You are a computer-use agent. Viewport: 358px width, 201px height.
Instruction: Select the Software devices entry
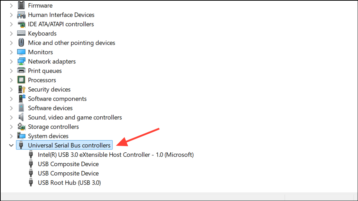click(x=50, y=108)
